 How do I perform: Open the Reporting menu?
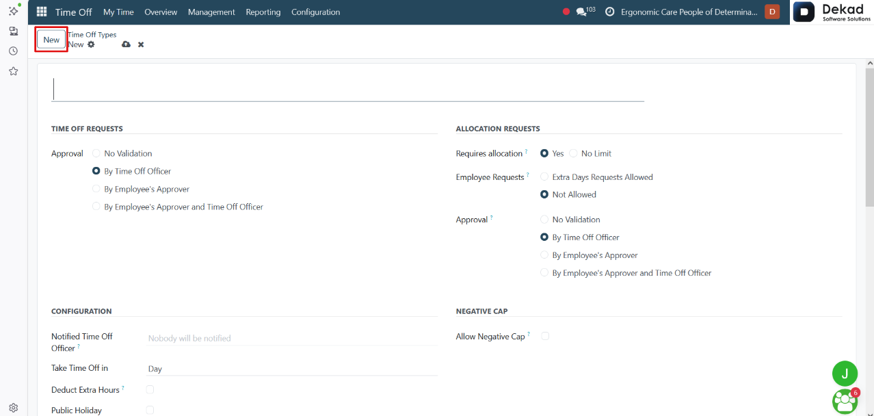click(263, 12)
